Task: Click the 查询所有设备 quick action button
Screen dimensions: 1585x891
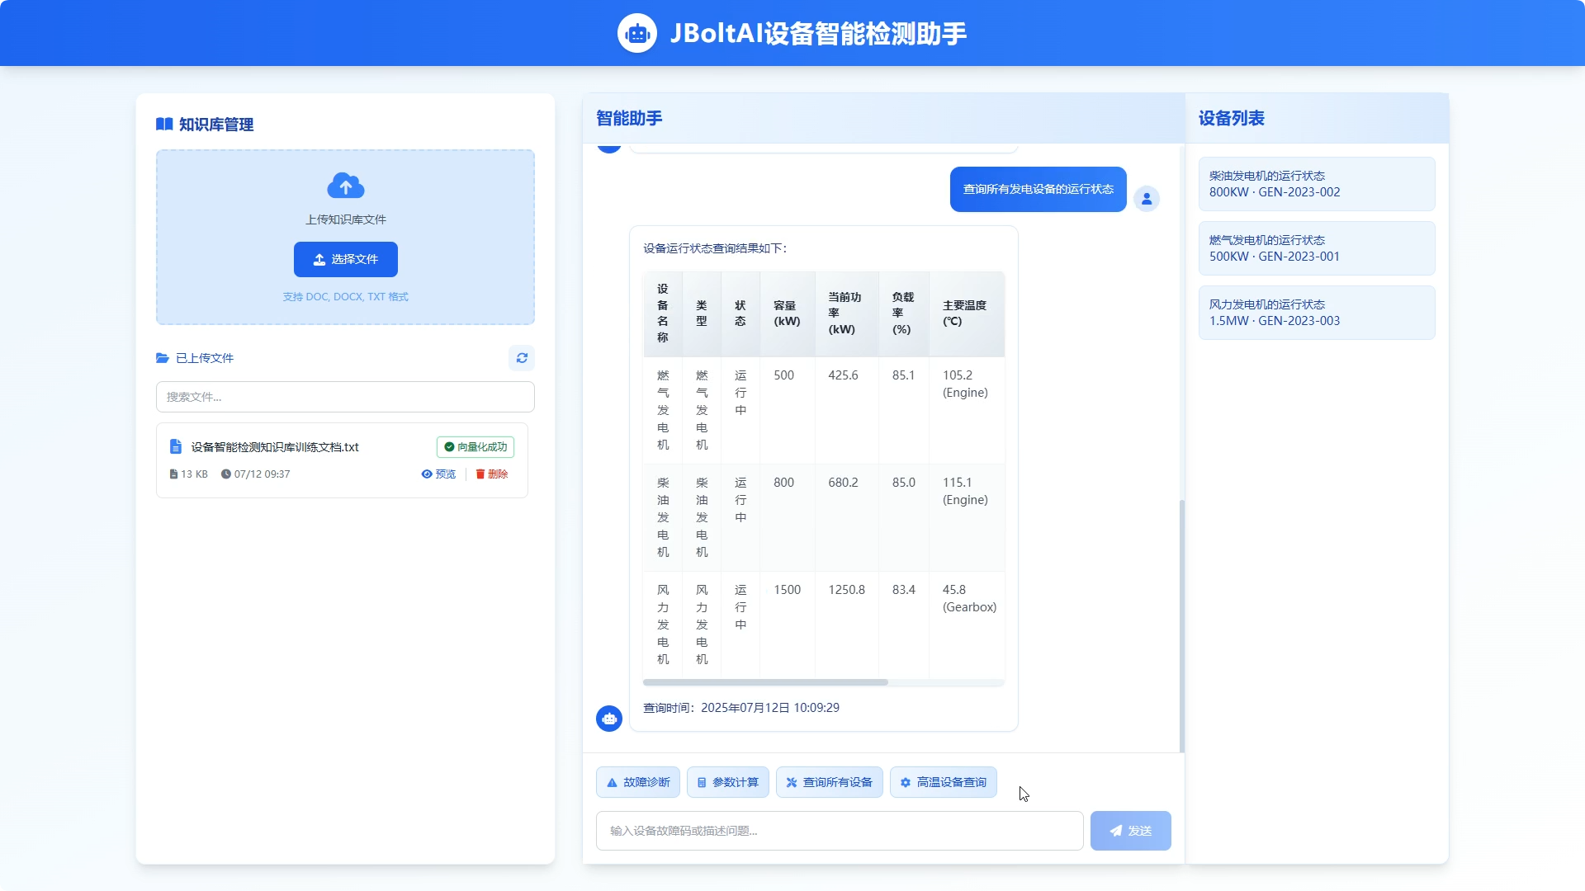Action: coord(830,782)
